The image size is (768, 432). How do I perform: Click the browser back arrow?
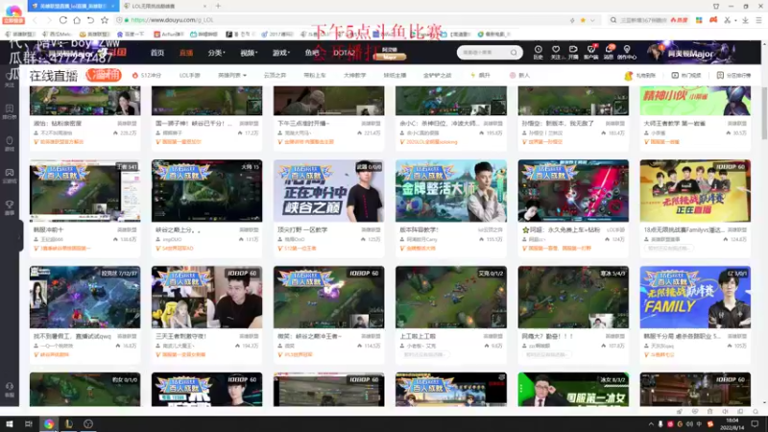[x=35, y=20]
